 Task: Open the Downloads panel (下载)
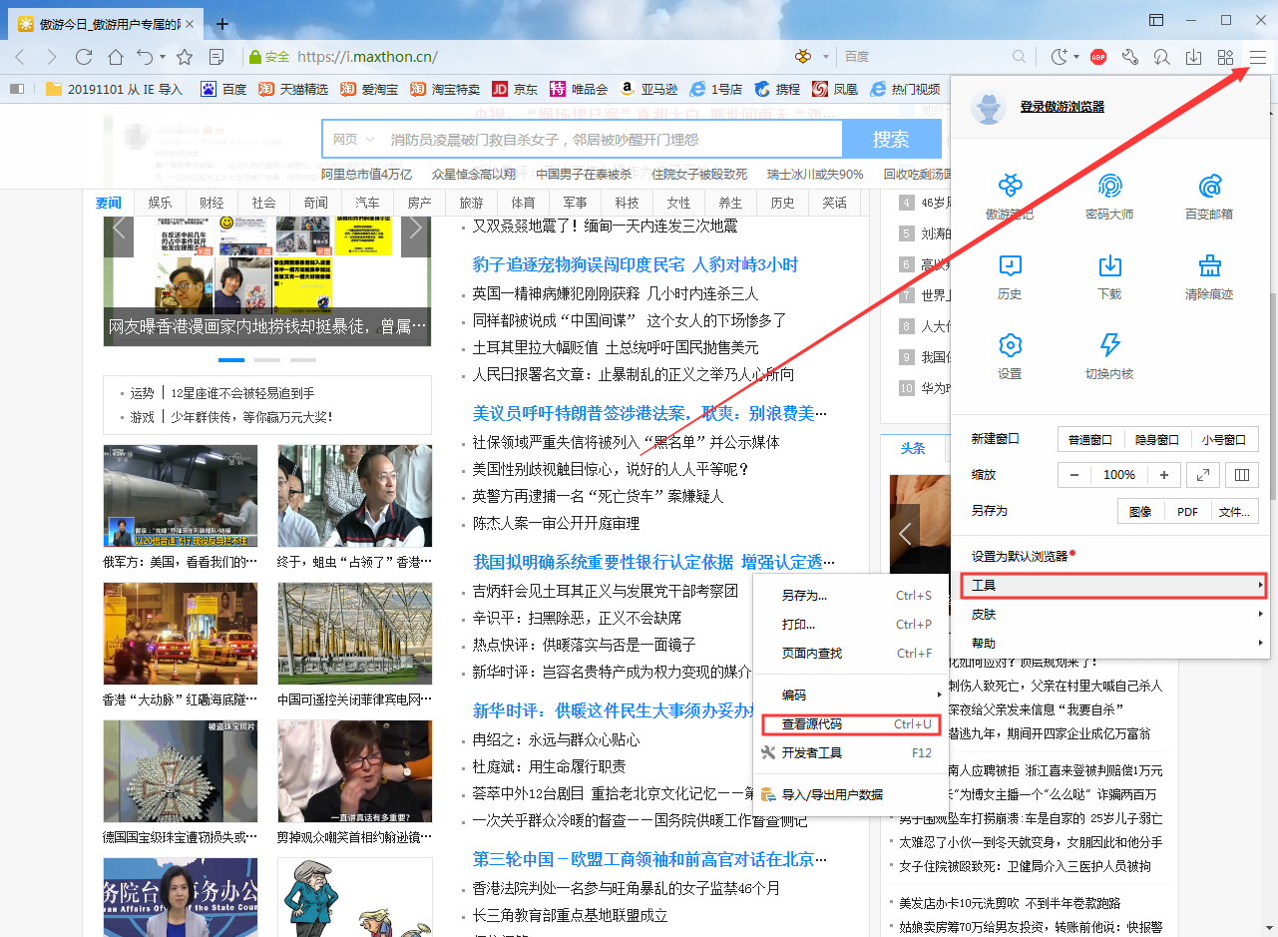pos(1109,276)
